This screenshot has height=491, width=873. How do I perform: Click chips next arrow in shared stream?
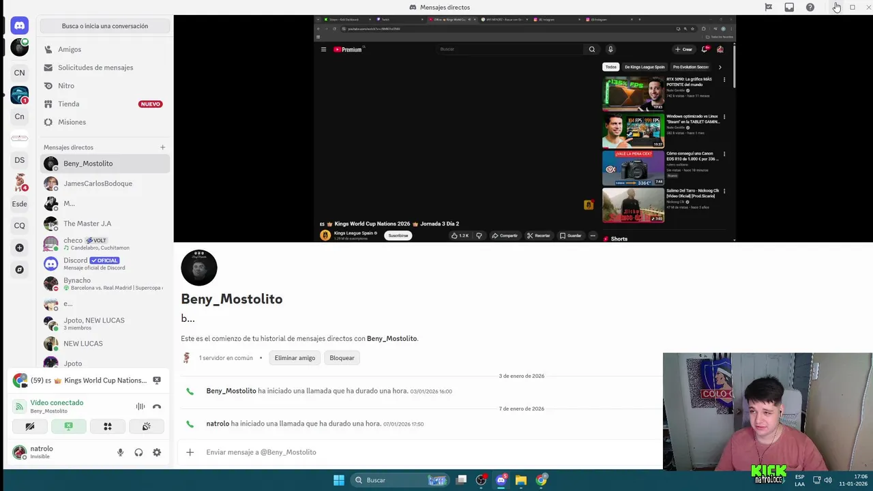tap(720, 67)
